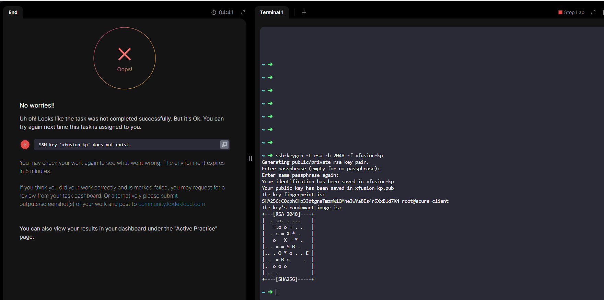This screenshot has width=604, height=300.
Task: Click the panel divider handle
Action: 251,158
